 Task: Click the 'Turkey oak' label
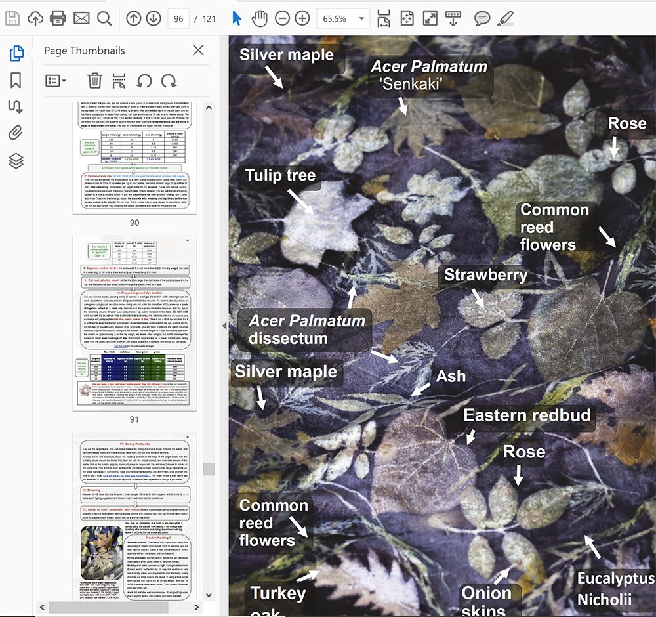pyautogui.click(x=278, y=601)
